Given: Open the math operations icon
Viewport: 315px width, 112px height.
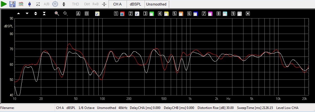Looking at the screenshot, I should (x=38, y=4).
